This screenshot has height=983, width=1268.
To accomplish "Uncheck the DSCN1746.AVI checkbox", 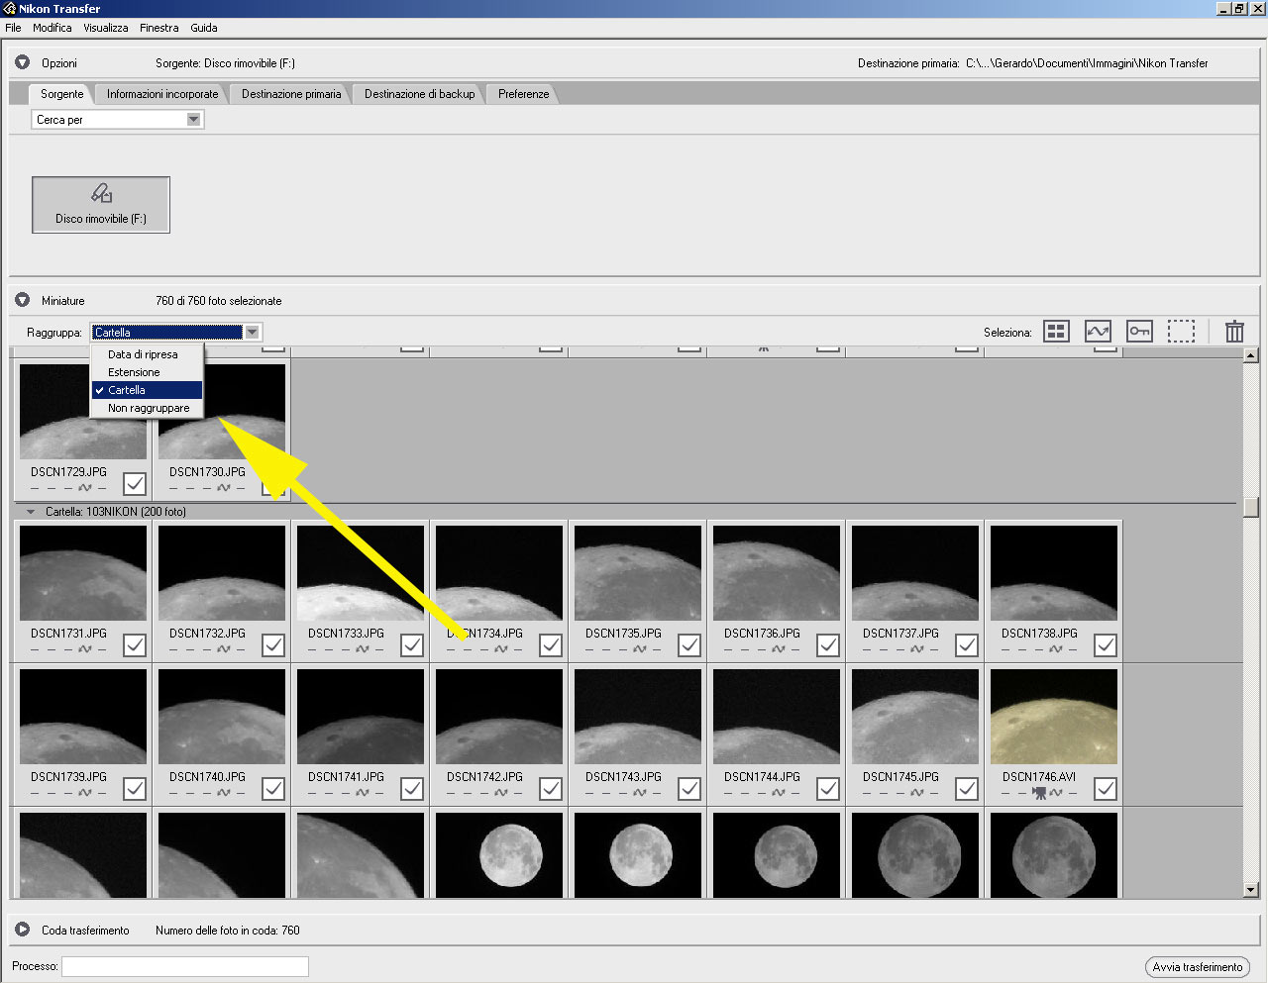I will [x=1106, y=789].
